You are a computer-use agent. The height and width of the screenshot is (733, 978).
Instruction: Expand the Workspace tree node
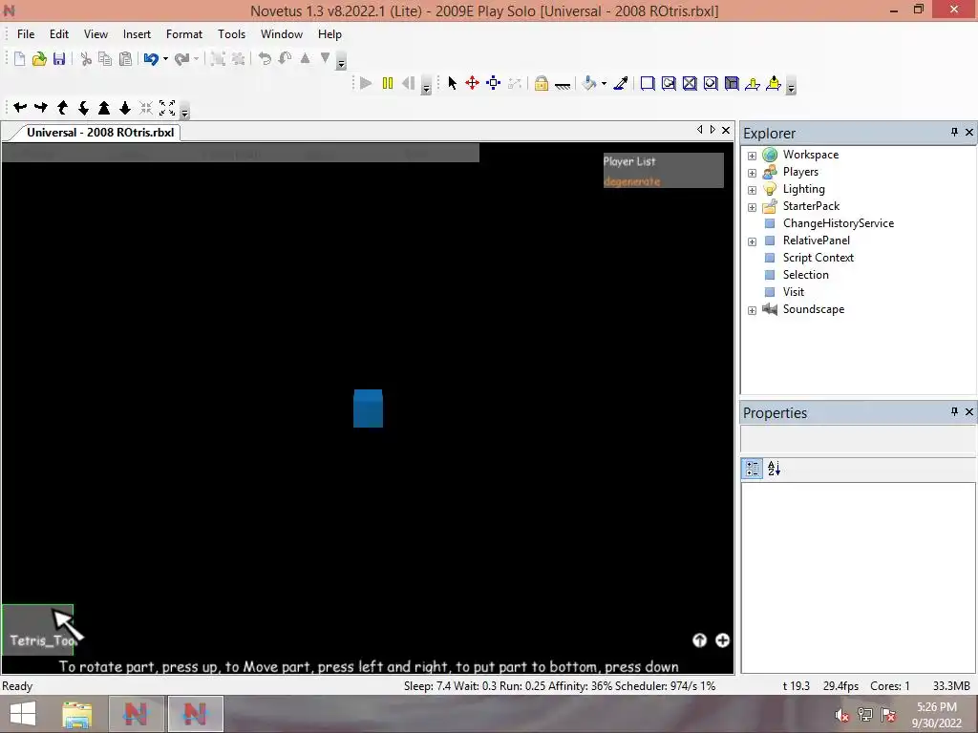(x=753, y=156)
